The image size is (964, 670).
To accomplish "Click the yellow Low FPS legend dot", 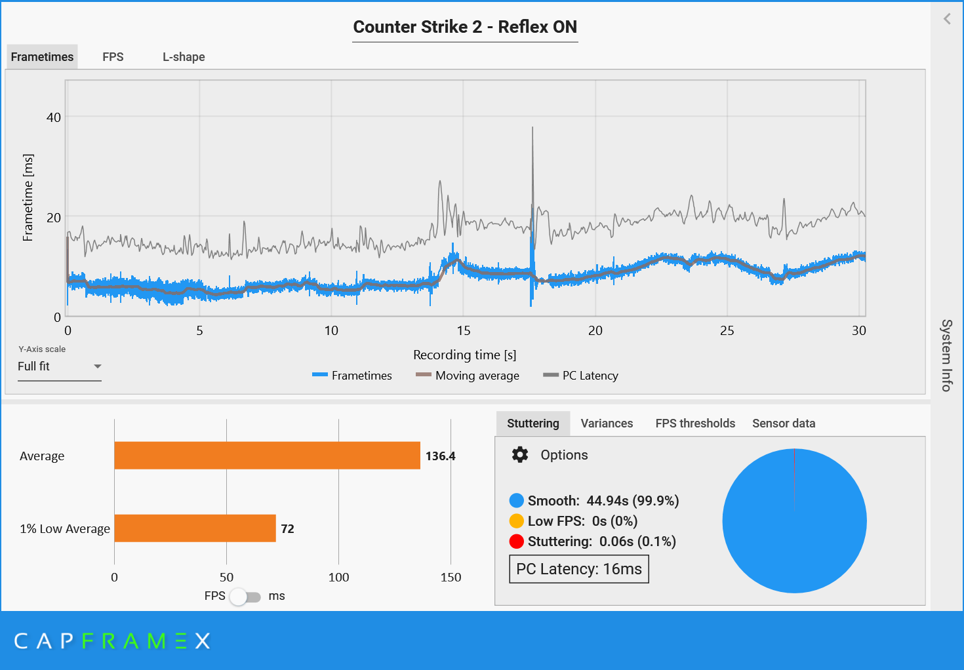I will (x=517, y=521).
